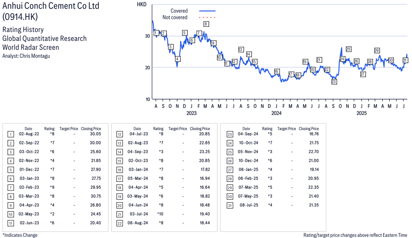Click the 2024 year label on x-axis
412x238 pixels.
tap(277, 113)
